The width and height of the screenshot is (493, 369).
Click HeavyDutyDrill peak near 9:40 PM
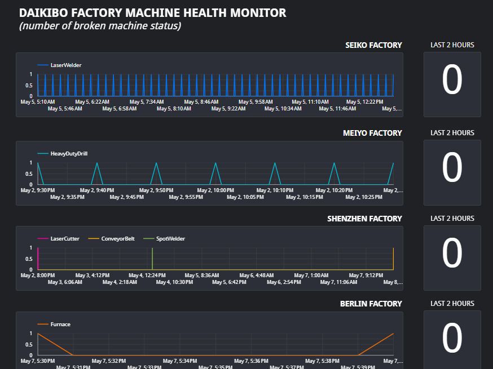[97, 163]
